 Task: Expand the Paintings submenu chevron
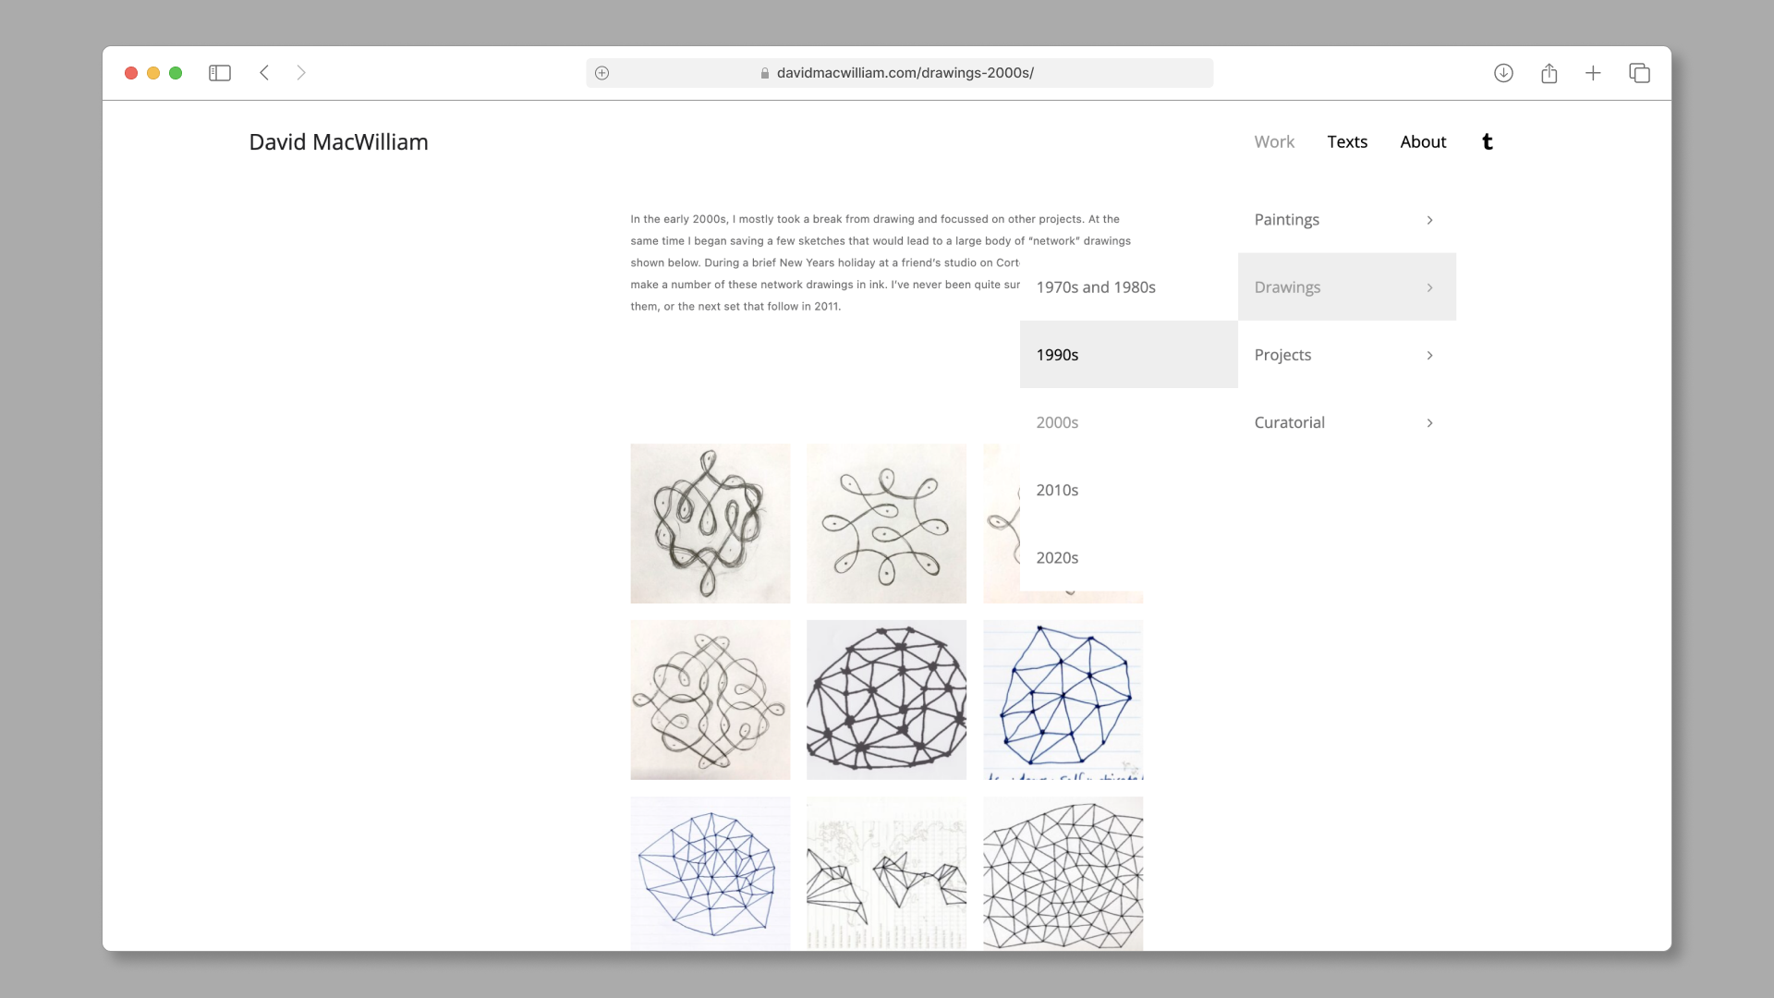point(1429,220)
